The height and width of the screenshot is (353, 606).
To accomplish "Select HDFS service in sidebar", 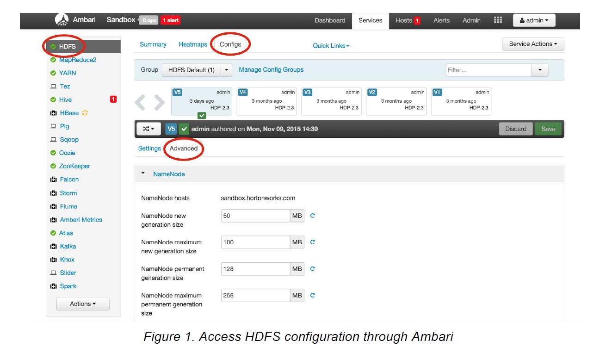I will tap(83, 46).
